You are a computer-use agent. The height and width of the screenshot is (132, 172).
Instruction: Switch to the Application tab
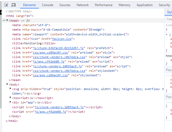click(144, 5)
